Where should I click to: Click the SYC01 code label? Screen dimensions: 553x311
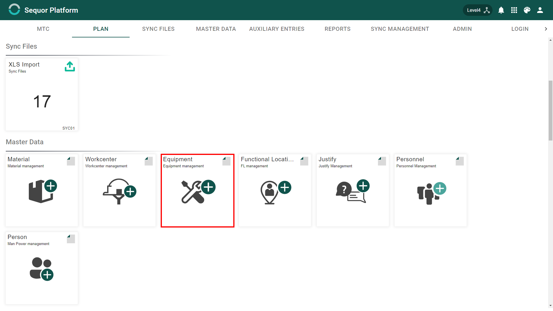[x=69, y=128]
